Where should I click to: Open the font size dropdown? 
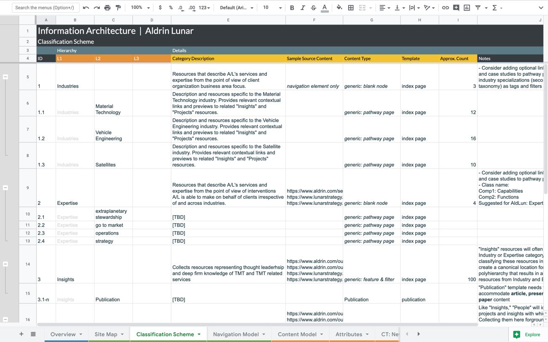(272, 8)
